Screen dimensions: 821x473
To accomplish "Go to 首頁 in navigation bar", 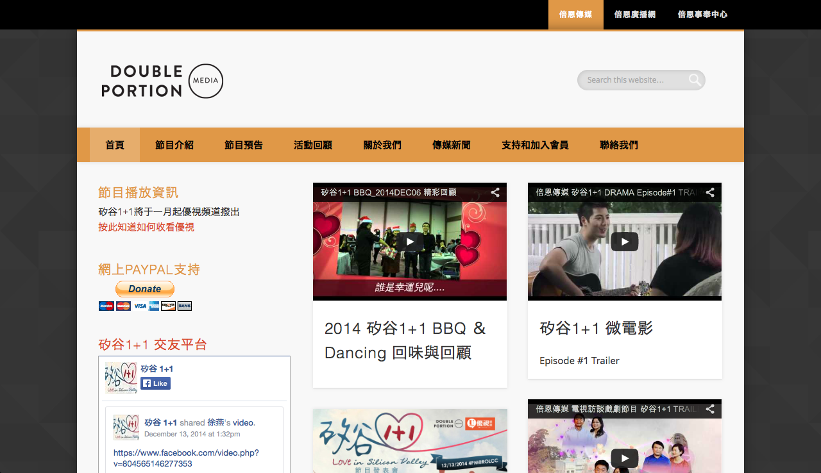I will (115, 145).
